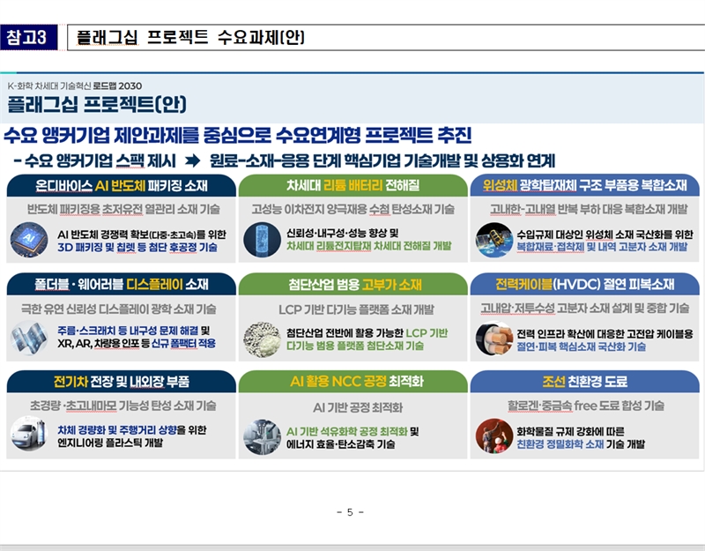705x551 pixels.
Task: Select the 폴더블·웨어러블 디스플레이 소재 header
Action: click(121, 284)
